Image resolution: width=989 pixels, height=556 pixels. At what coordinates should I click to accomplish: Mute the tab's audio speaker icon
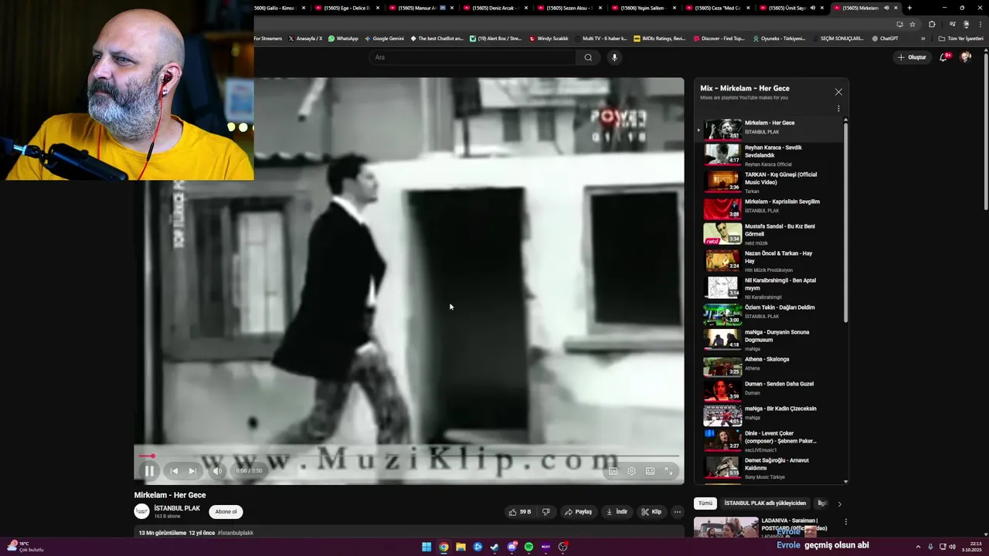point(886,8)
